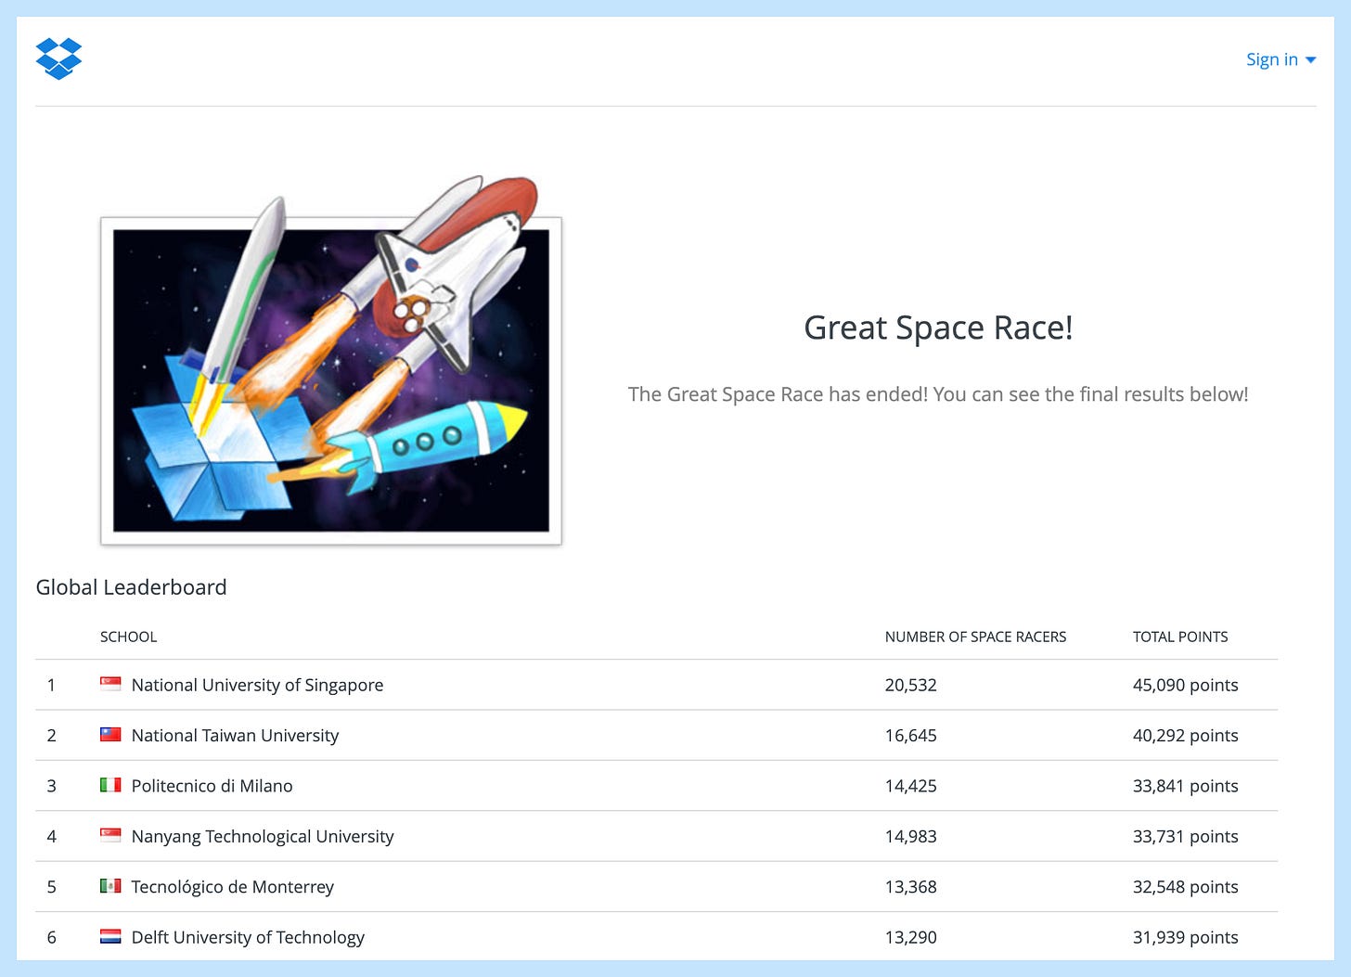Viewport: 1351px width, 977px height.
Task: Click rank number 6 in the leaderboard
Action: point(51,937)
